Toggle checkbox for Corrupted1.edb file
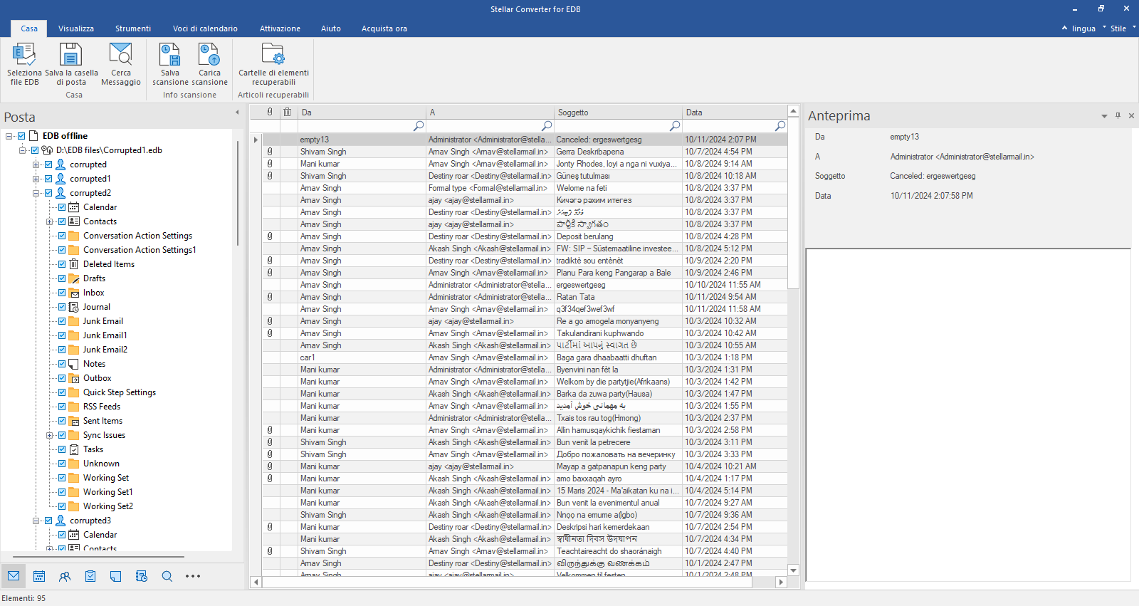This screenshot has width=1139, height=606. point(34,150)
